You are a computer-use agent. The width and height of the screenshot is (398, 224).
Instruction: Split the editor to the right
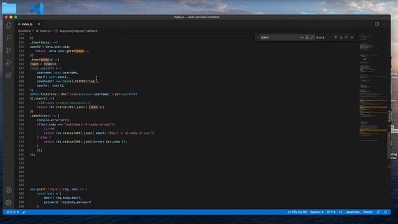click(x=377, y=24)
